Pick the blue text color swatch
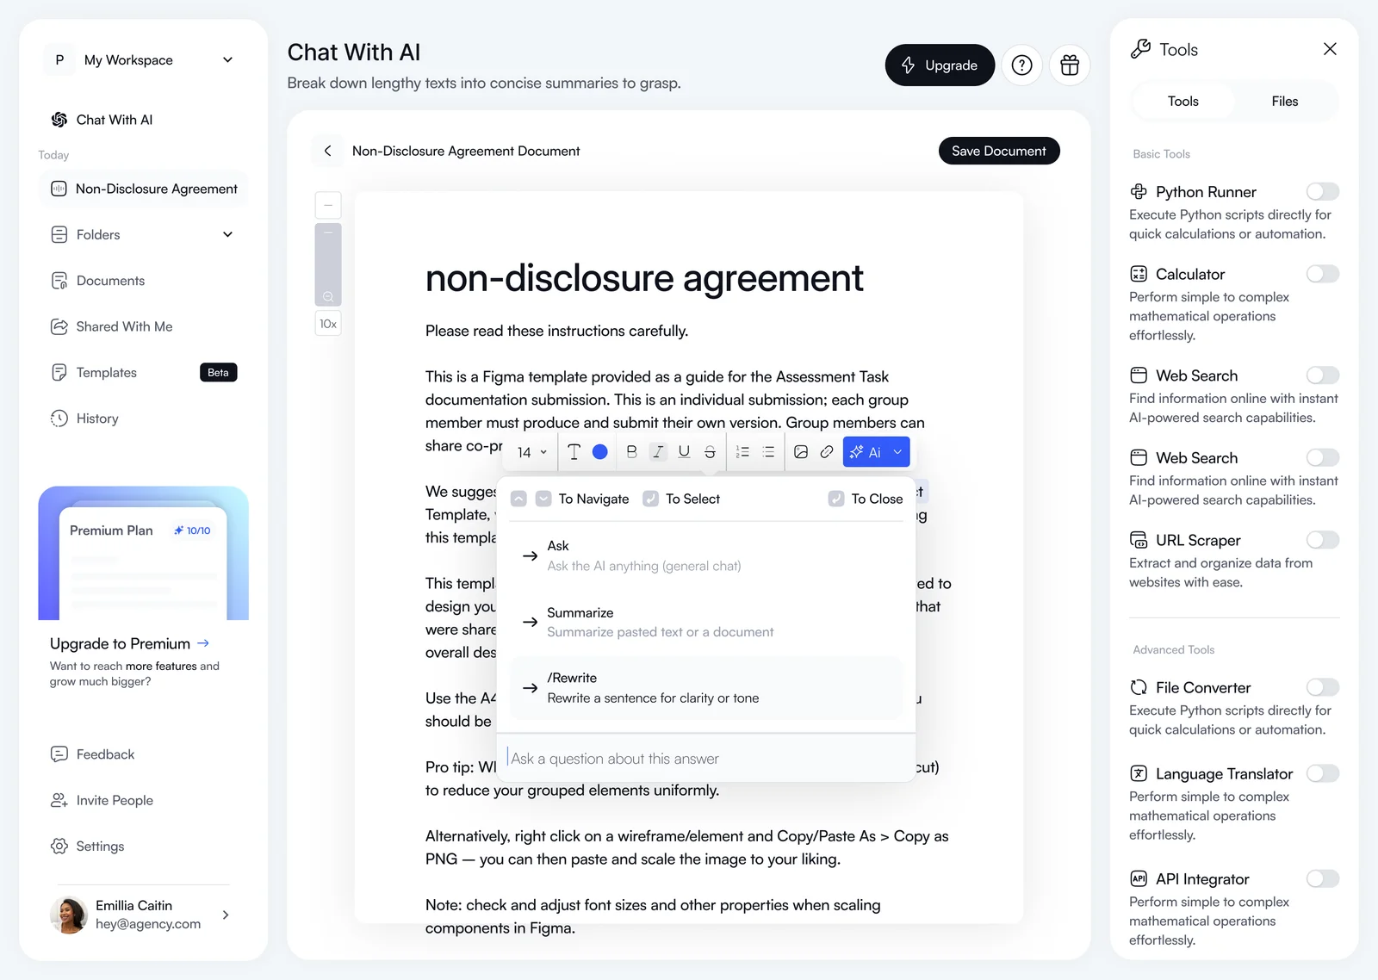Viewport: 1378px width, 980px height. pyautogui.click(x=600, y=452)
